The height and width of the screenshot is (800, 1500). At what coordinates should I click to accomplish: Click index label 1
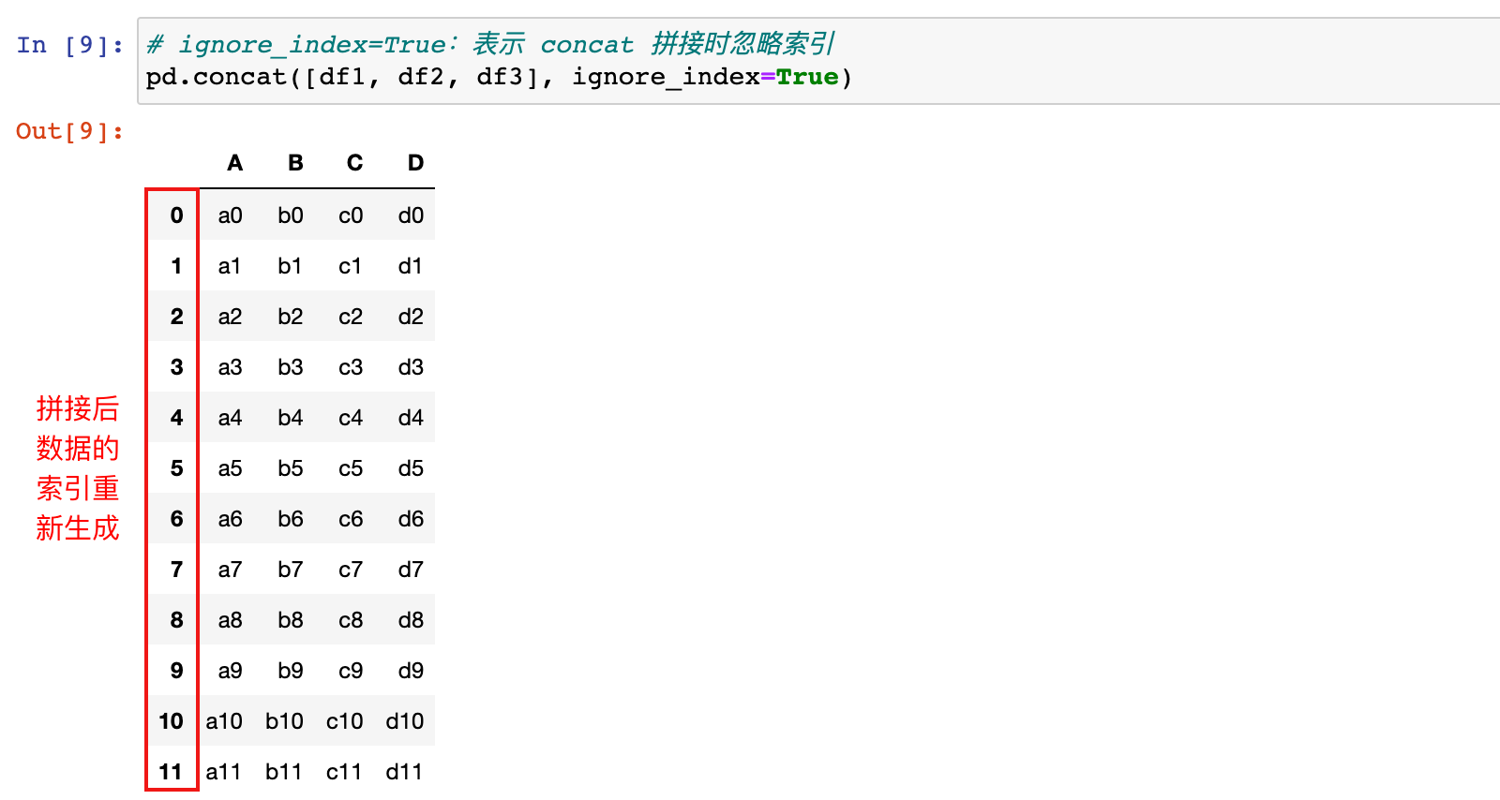point(176,266)
